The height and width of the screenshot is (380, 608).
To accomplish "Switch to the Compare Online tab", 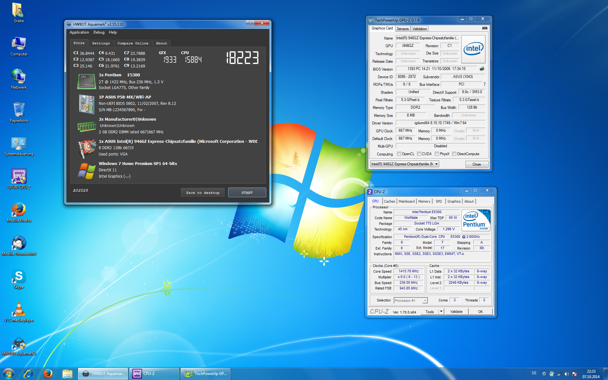I will pyautogui.click(x=133, y=43).
